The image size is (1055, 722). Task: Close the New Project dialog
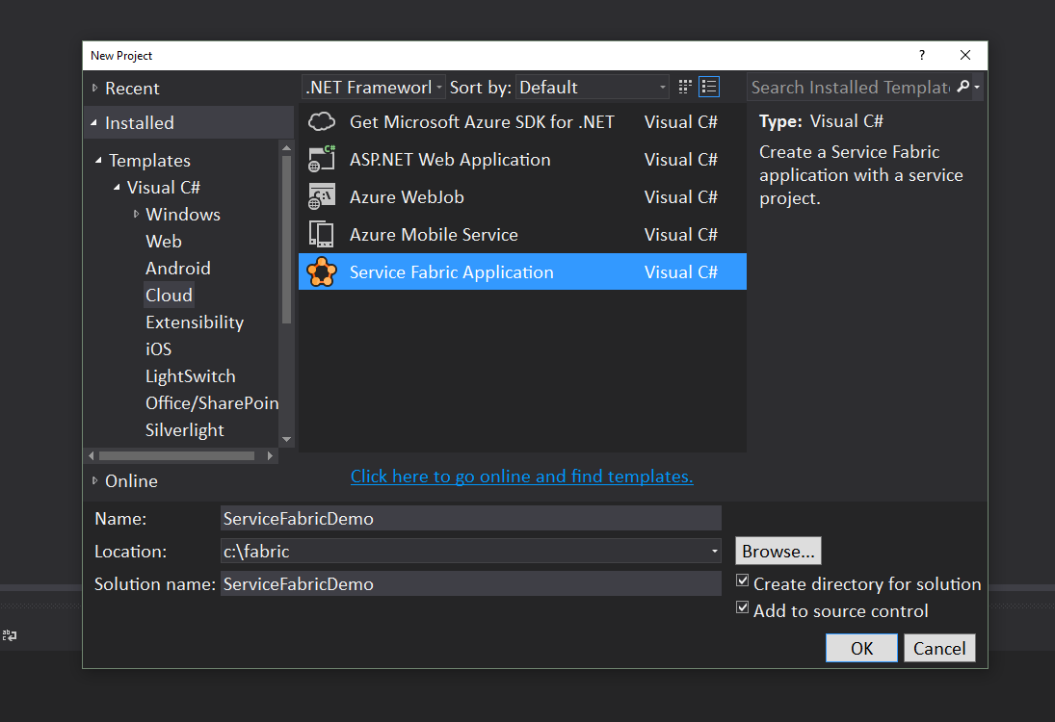[x=964, y=55]
